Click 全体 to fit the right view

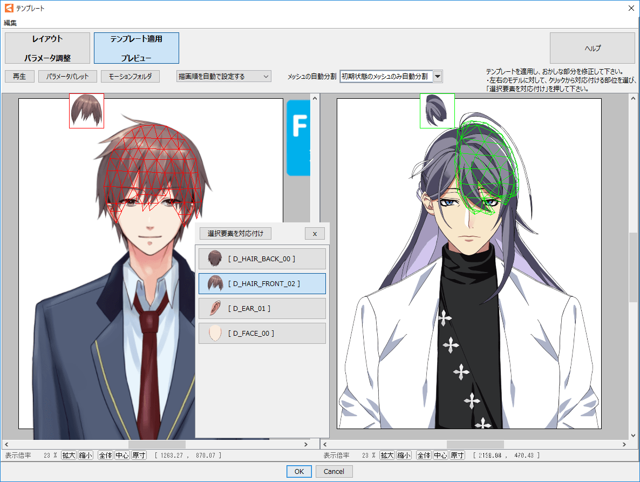coord(424,456)
